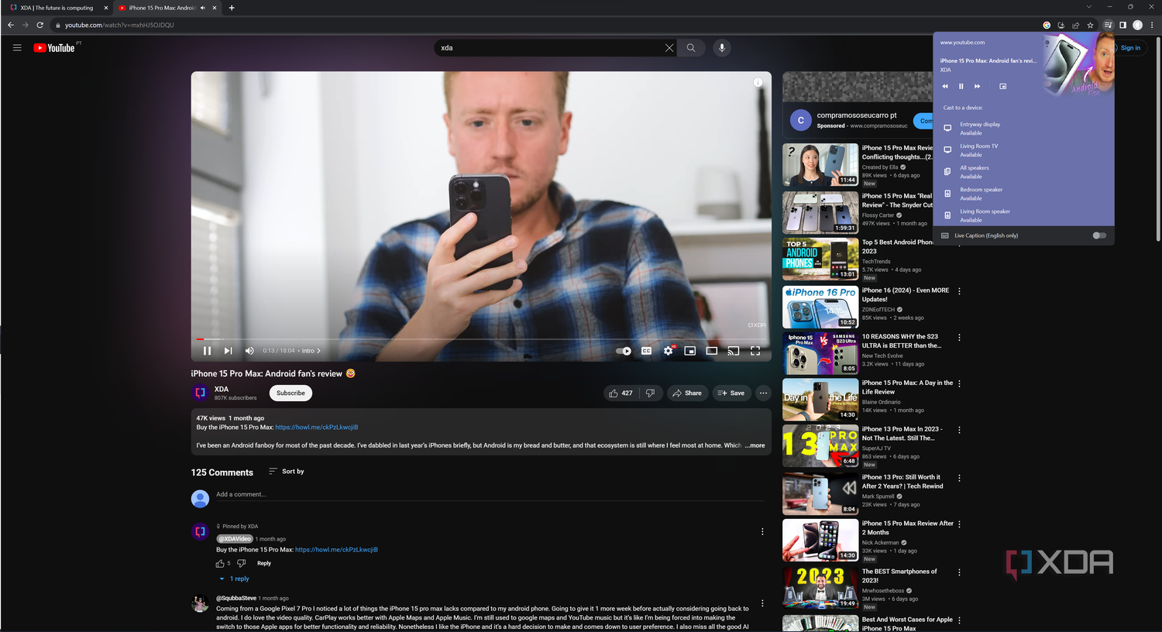Viewport: 1162px width, 632px height.
Task: Fast forward from media control popup
Action: (x=978, y=87)
